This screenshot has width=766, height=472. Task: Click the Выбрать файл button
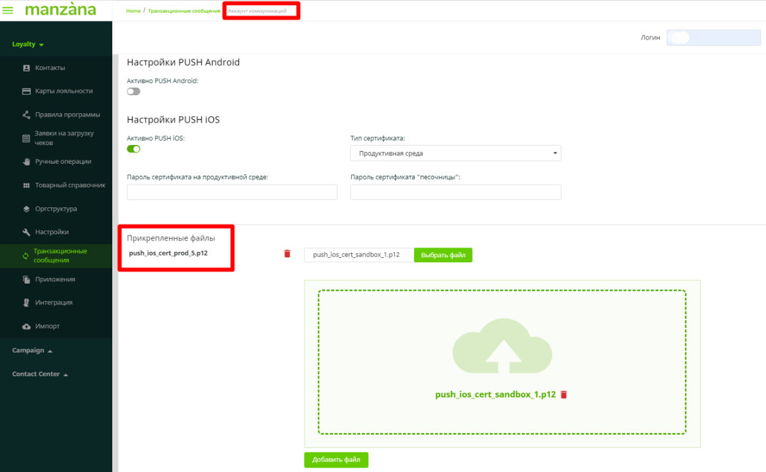click(x=443, y=255)
